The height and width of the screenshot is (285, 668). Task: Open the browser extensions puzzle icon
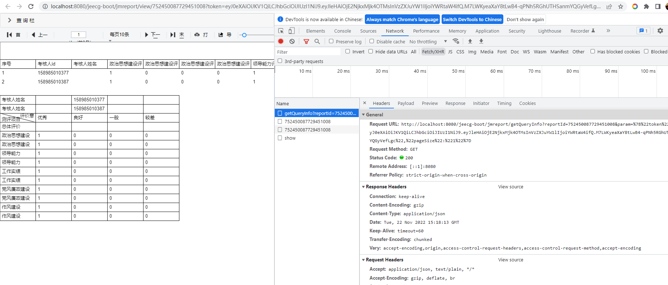click(x=646, y=6)
